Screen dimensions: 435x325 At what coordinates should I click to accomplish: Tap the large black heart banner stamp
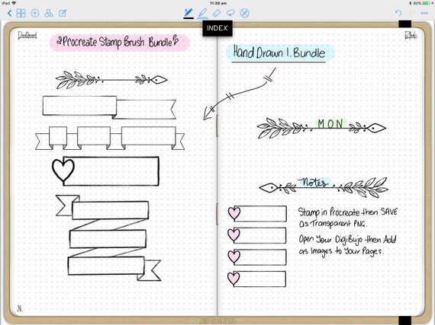click(106, 171)
